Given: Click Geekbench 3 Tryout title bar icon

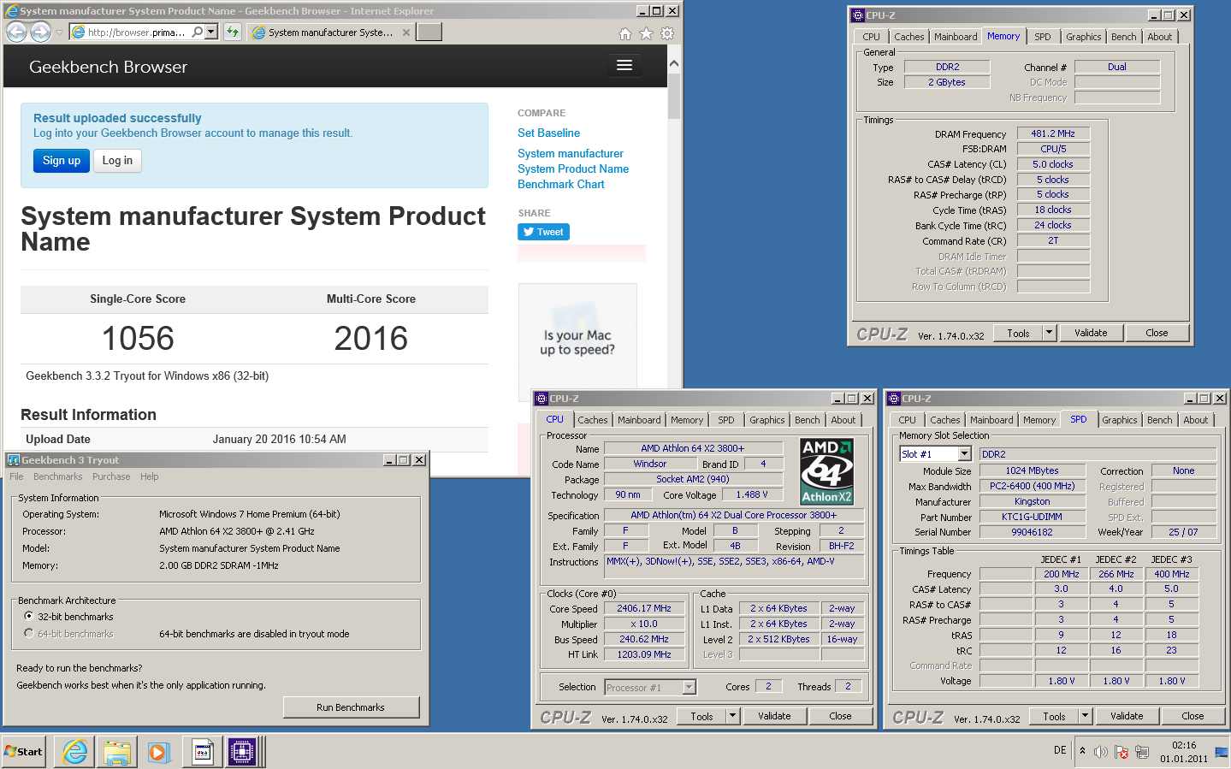Looking at the screenshot, I should click(14, 459).
